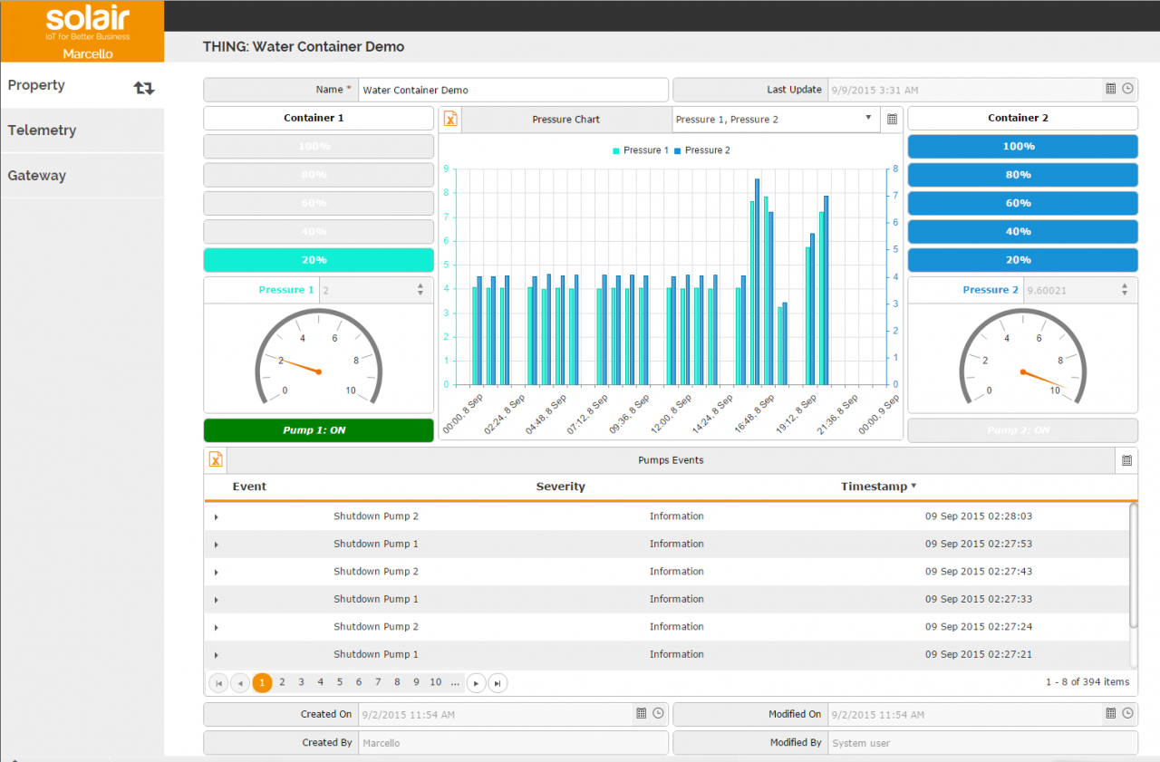Open Created On clock icon
The image size is (1160, 762).
[658, 714]
